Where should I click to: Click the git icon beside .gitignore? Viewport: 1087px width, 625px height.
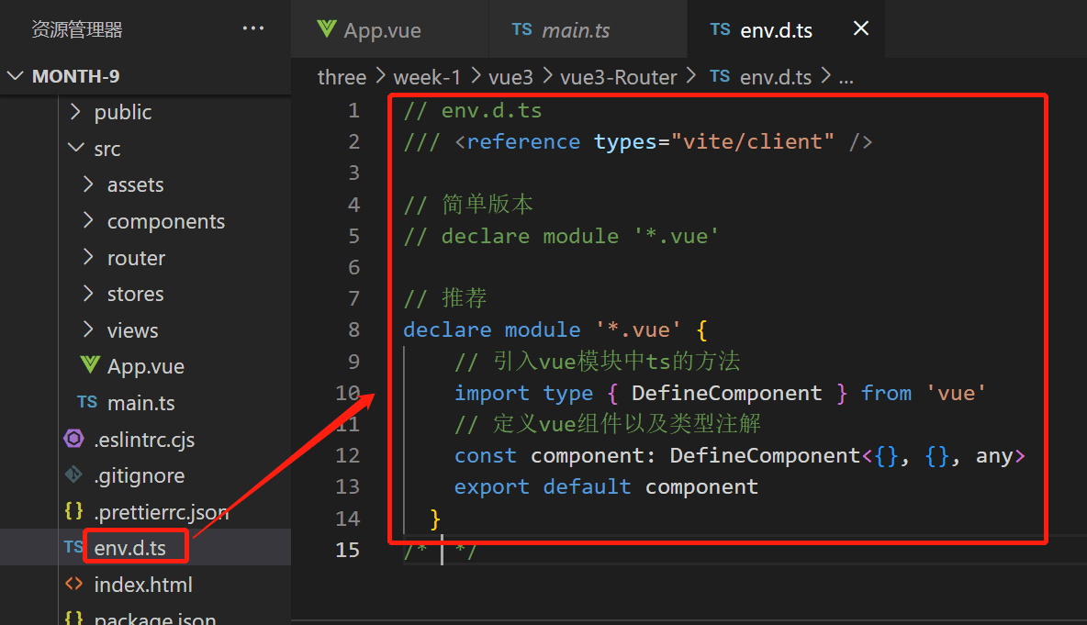click(x=74, y=475)
